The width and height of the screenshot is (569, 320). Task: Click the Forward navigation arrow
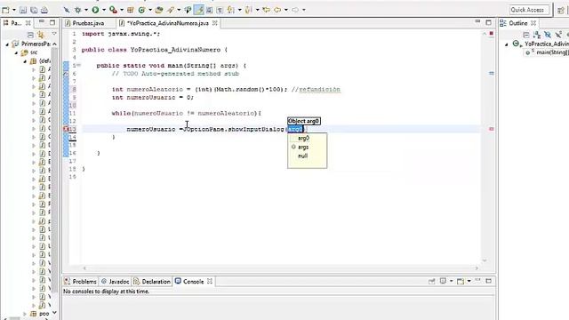[295, 10]
